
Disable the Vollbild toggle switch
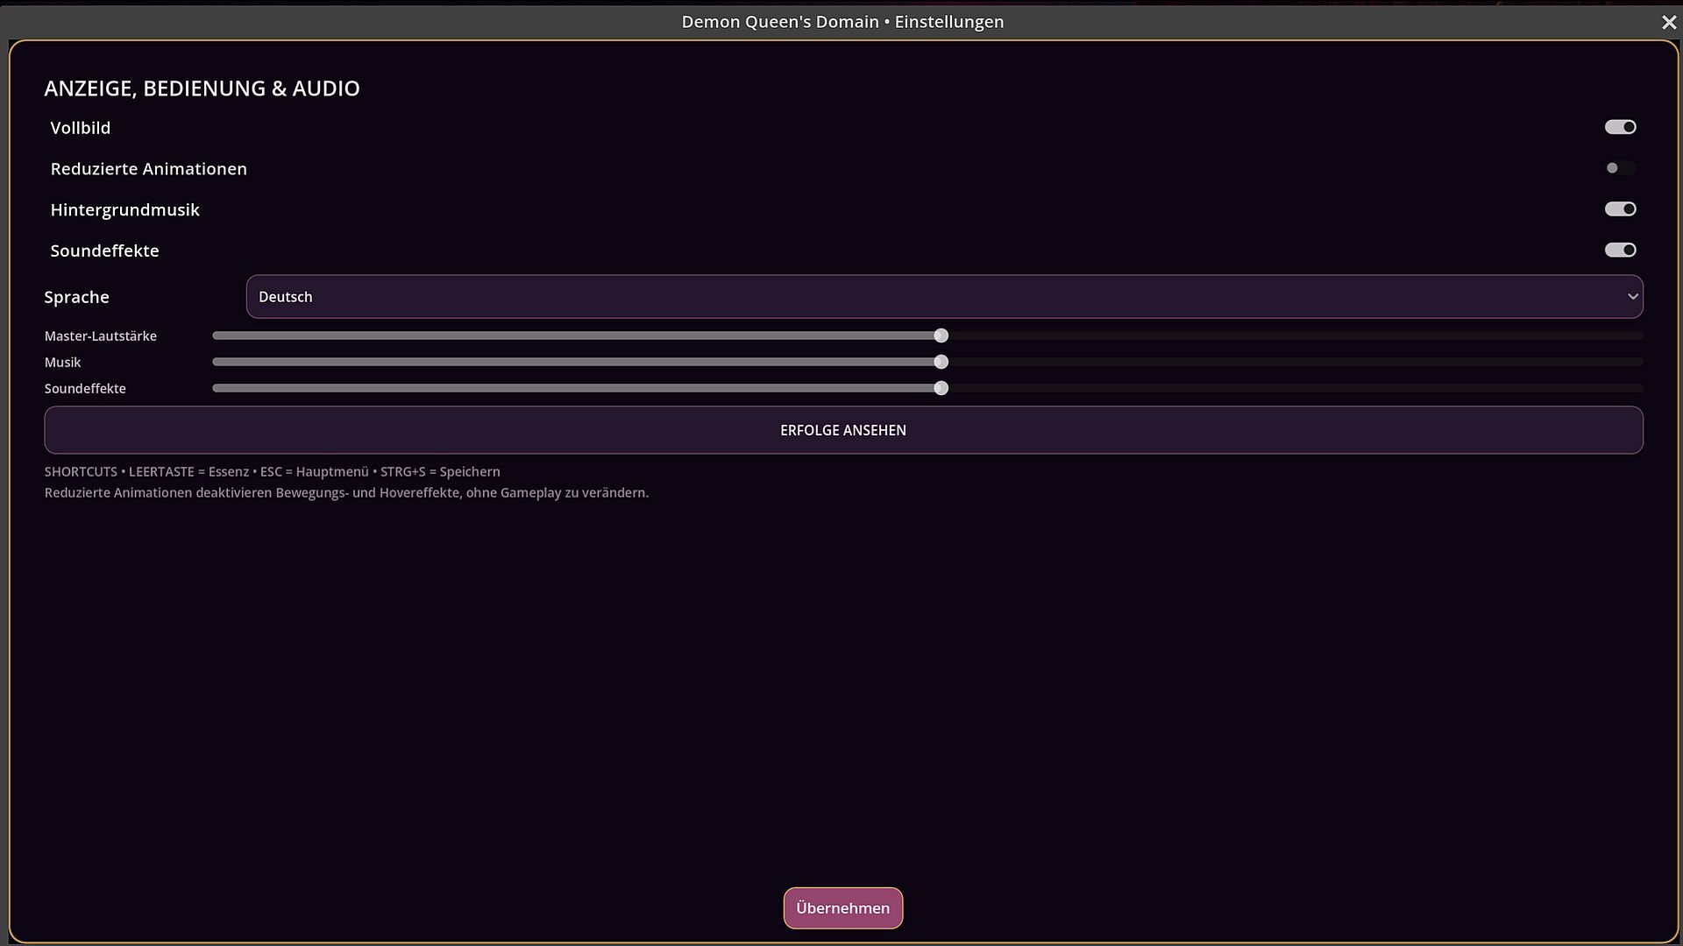coord(1620,127)
